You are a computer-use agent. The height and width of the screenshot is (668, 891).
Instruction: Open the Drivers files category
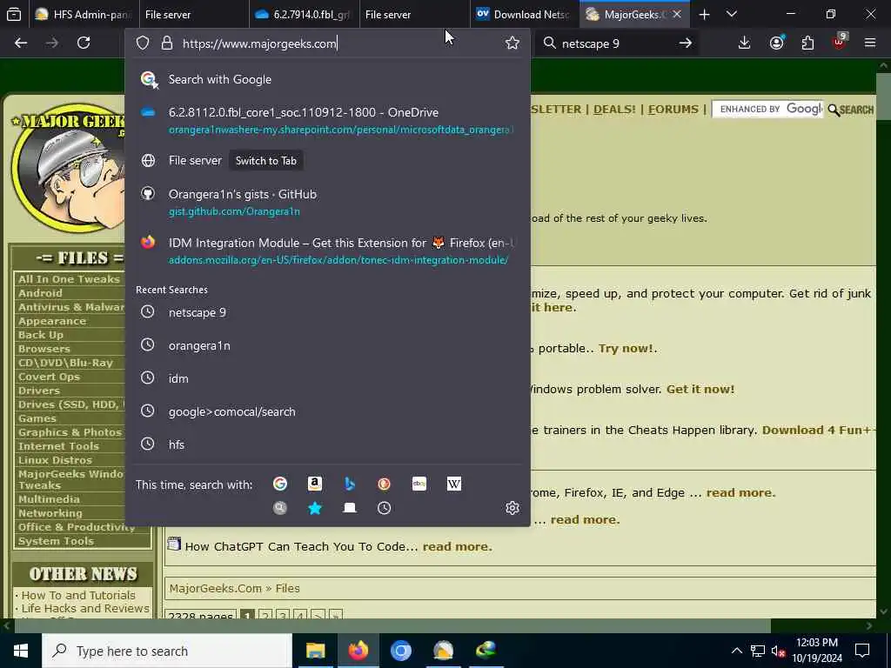coord(39,391)
